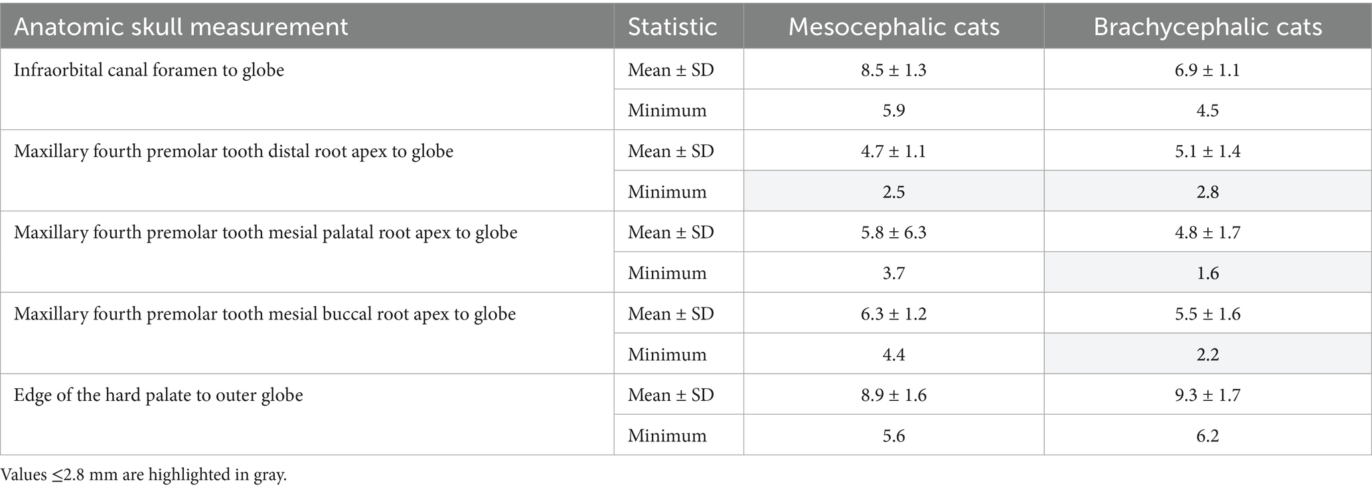Select the 5.8 ± 6.3 mean value

(x=893, y=233)
